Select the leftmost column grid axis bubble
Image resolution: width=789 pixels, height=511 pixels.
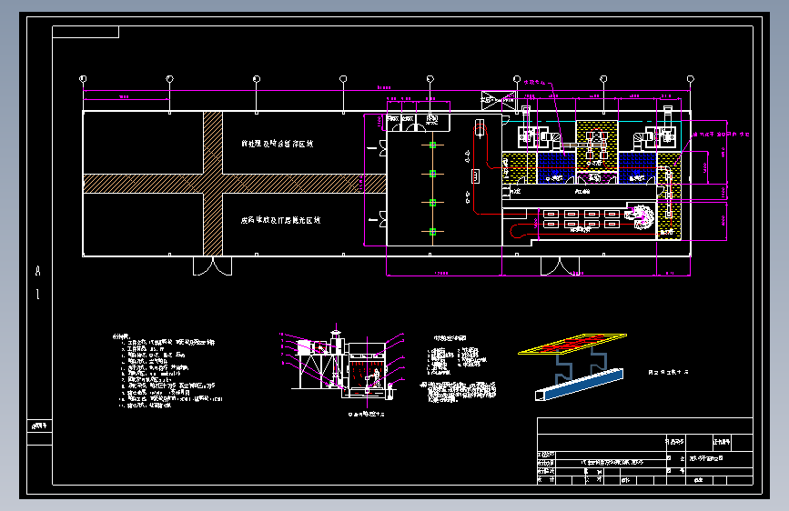pyautogui.click(x=83, y=79)
